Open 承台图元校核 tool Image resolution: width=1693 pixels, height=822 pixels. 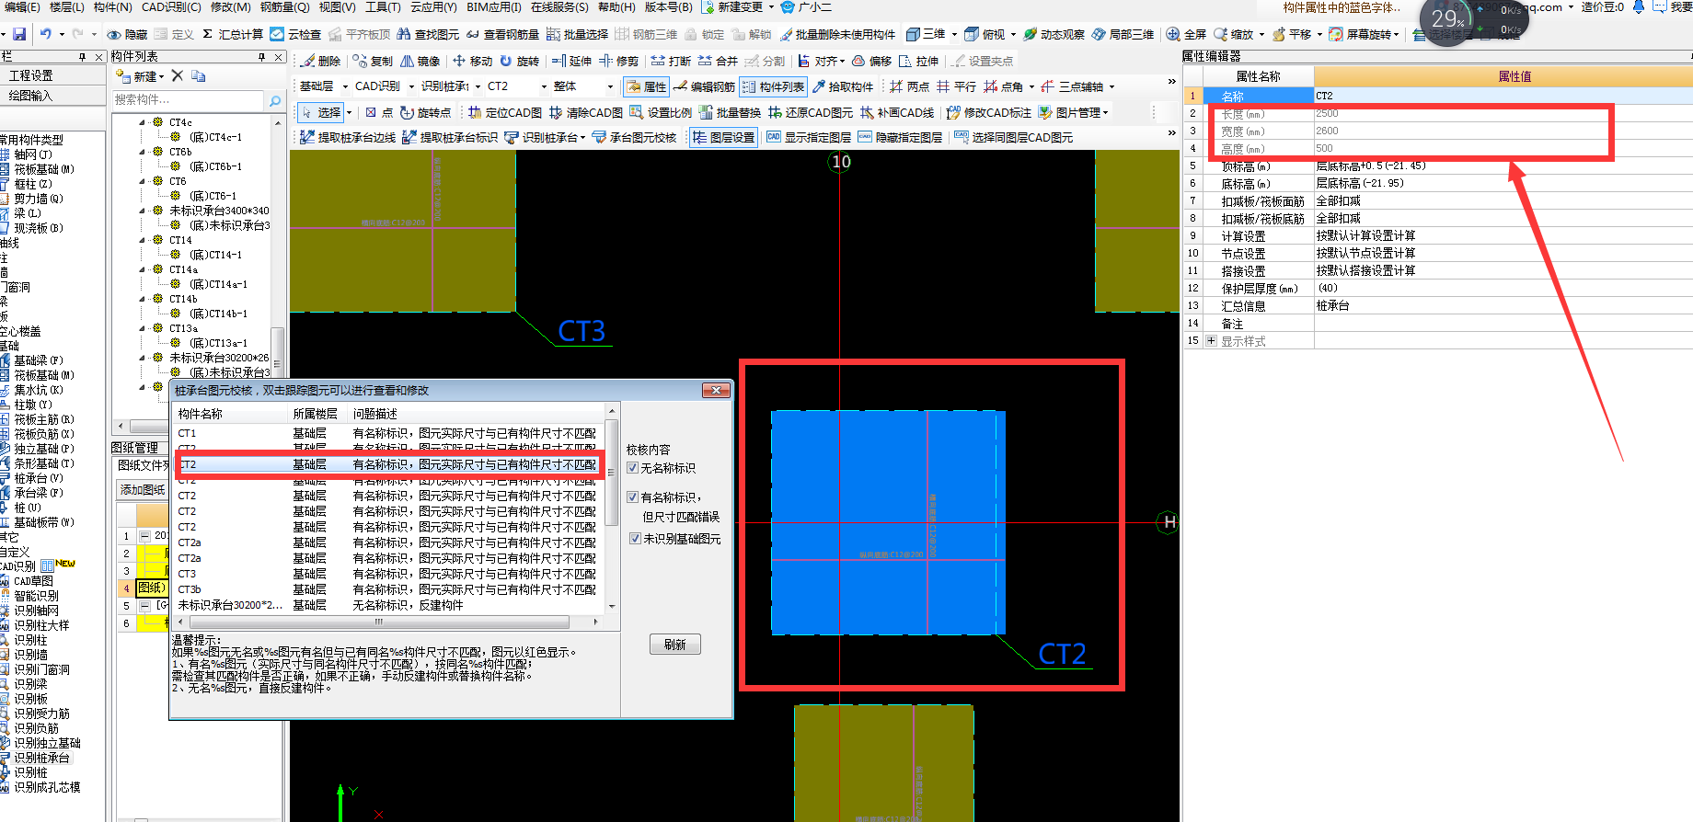point(634,137)
